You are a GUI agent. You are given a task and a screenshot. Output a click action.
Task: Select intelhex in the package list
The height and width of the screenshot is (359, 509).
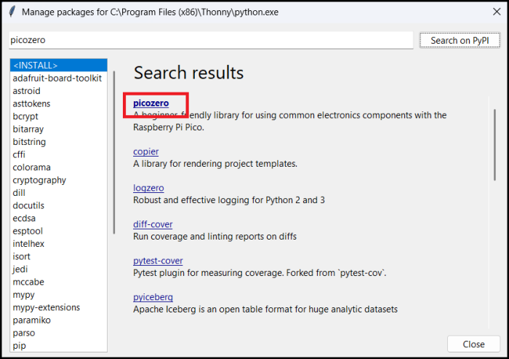[59, 243]
